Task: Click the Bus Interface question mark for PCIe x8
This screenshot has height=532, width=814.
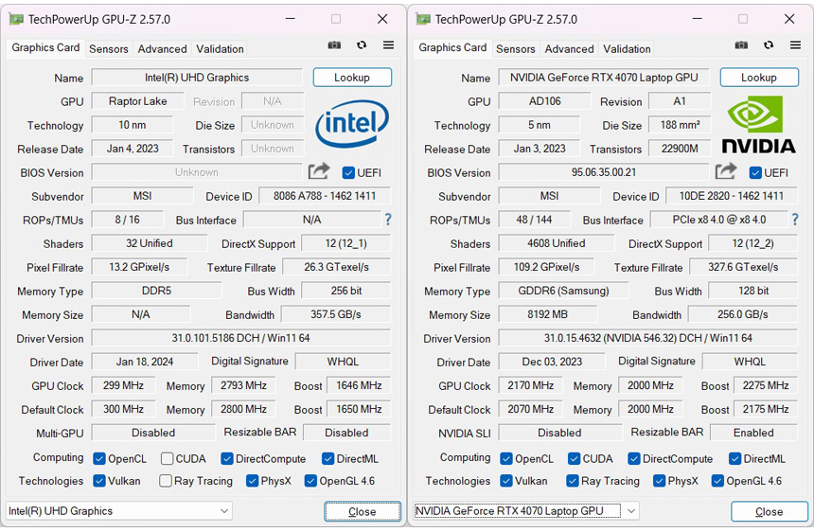Action: coord(794,220)
